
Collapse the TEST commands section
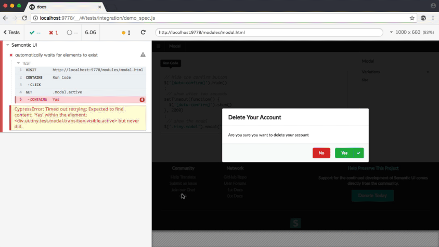24,63
